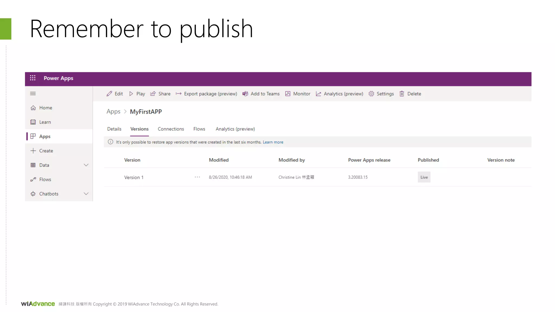Expand the Data section chevron
555x312 pixels.
86,165
